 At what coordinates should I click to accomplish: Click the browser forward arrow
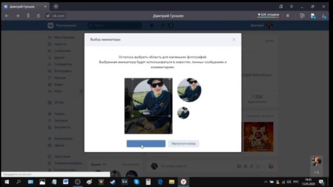17,16
